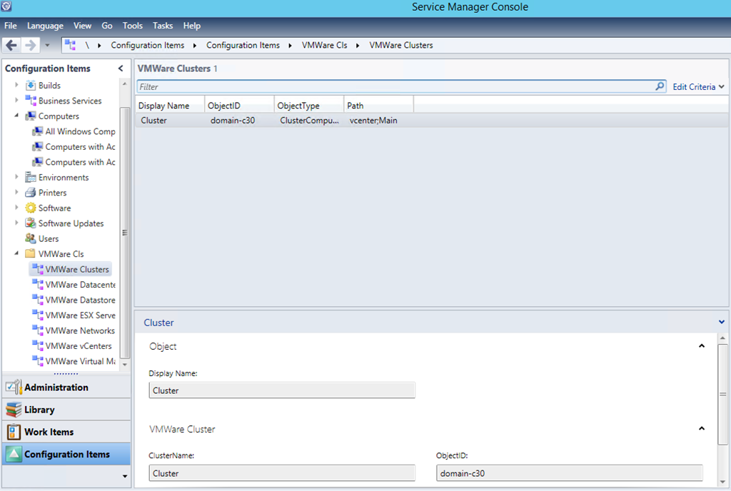Image resolution: width=731 pixels, height=491 pixels.
Task: Expand the Business Services tree node
Action: click(17, 101)
